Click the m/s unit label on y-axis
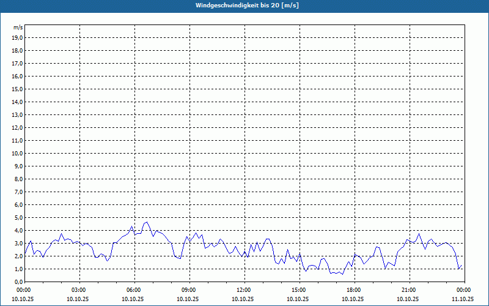This screenshot has height=306, width=489. [18, 28]
